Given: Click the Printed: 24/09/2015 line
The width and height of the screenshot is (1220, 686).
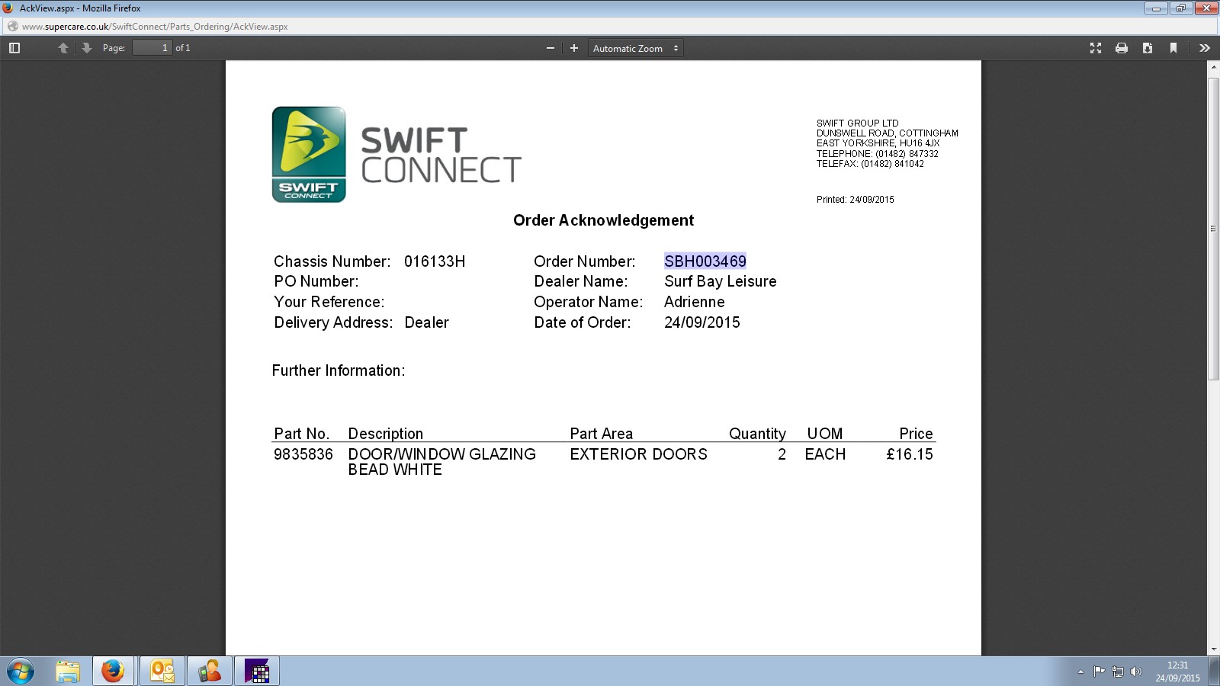Looking at the screenshot, I should coord(856,200).
